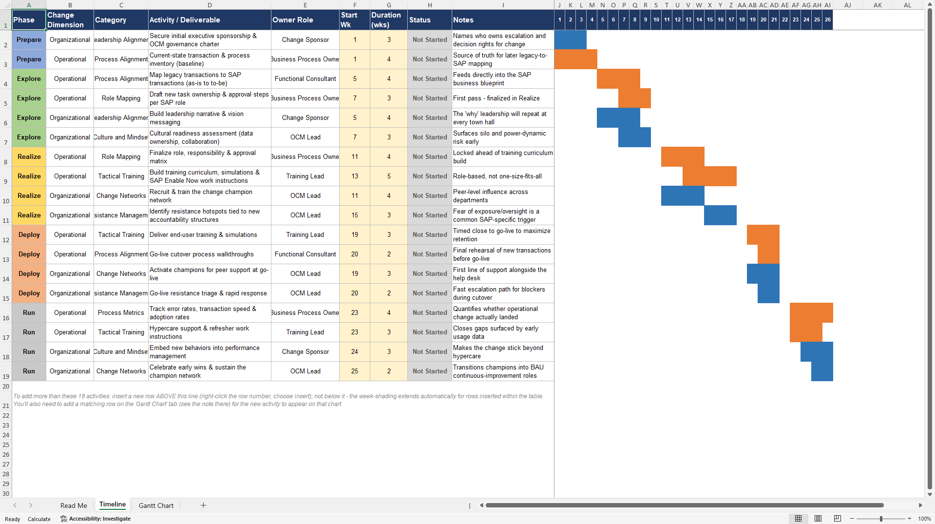Click start week 15 cell
The image size is (935, 524).
(x=355, y=215)
